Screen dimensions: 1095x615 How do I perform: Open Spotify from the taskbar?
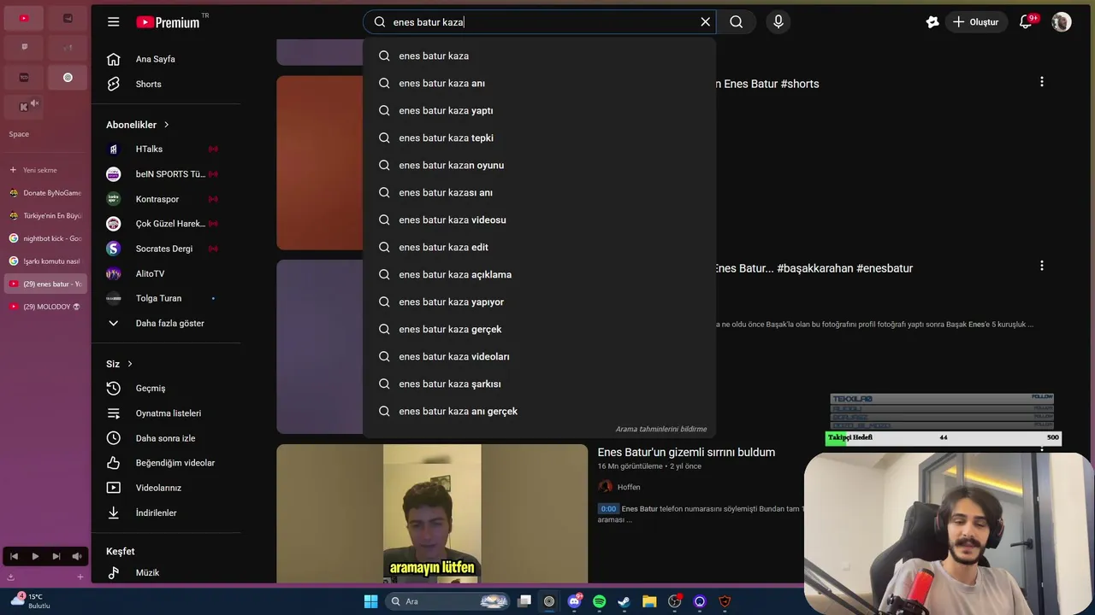(x=599, y=601)
